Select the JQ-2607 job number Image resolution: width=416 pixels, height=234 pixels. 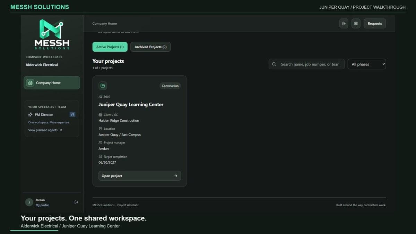[104, 97]
